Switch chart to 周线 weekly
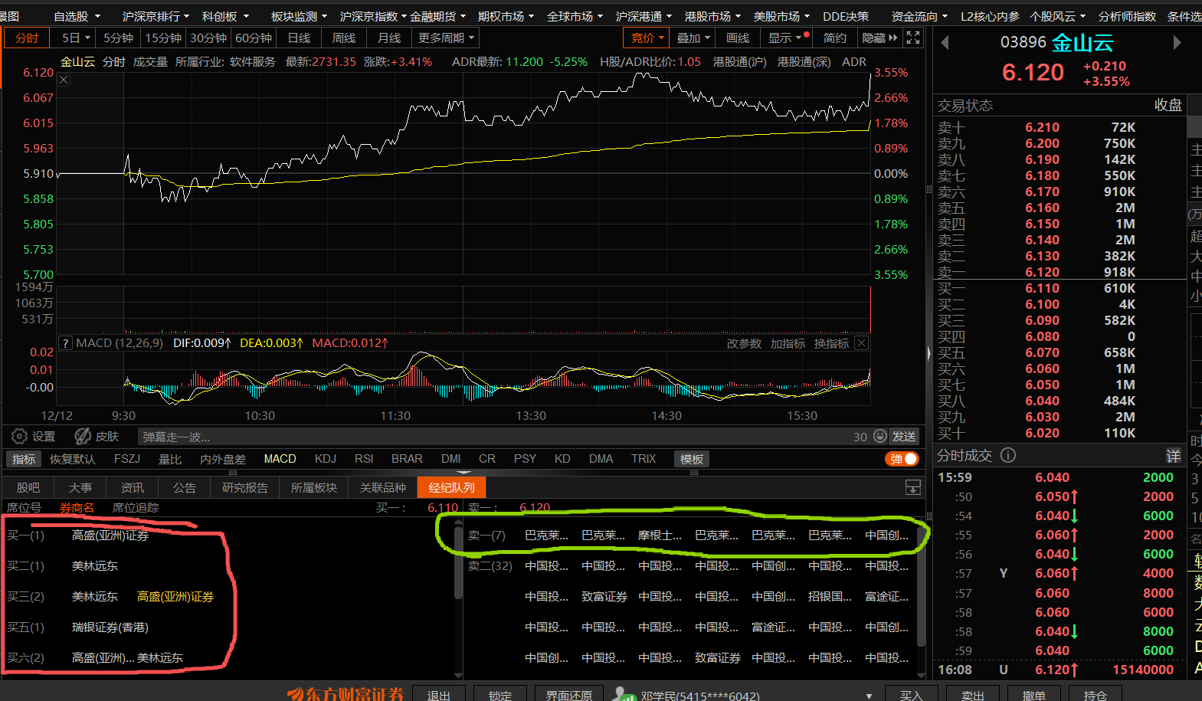 tap(344, 38)
